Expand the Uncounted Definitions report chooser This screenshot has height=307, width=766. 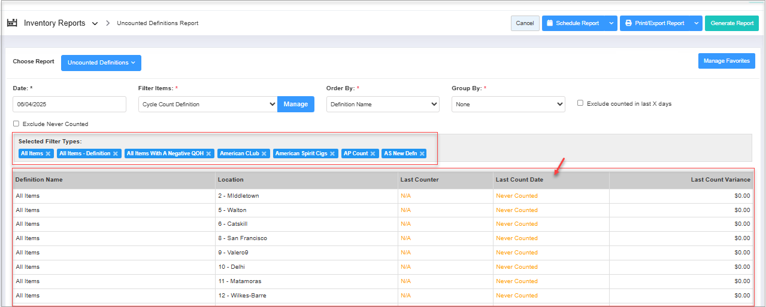[x=101, y=63]
